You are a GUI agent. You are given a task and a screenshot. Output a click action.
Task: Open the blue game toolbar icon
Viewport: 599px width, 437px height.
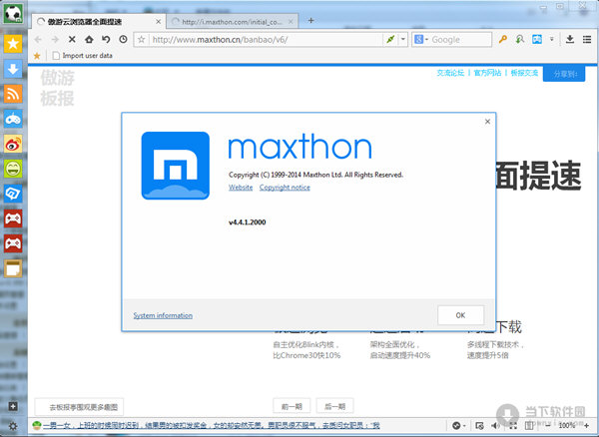(x=537, y=39)
